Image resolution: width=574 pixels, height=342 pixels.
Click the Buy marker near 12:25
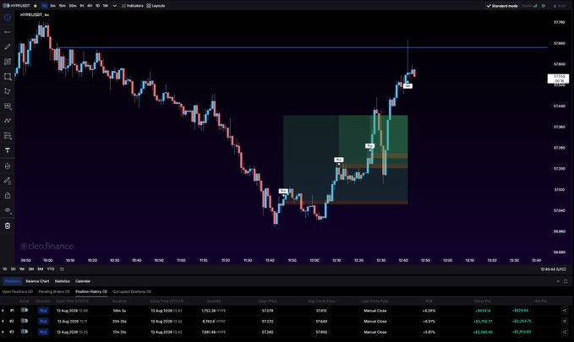369,146
